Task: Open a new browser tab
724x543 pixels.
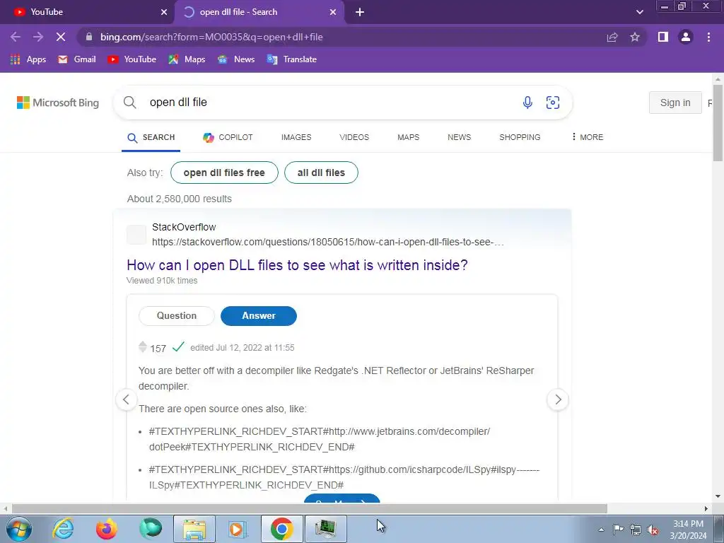Action: [360, 12]
